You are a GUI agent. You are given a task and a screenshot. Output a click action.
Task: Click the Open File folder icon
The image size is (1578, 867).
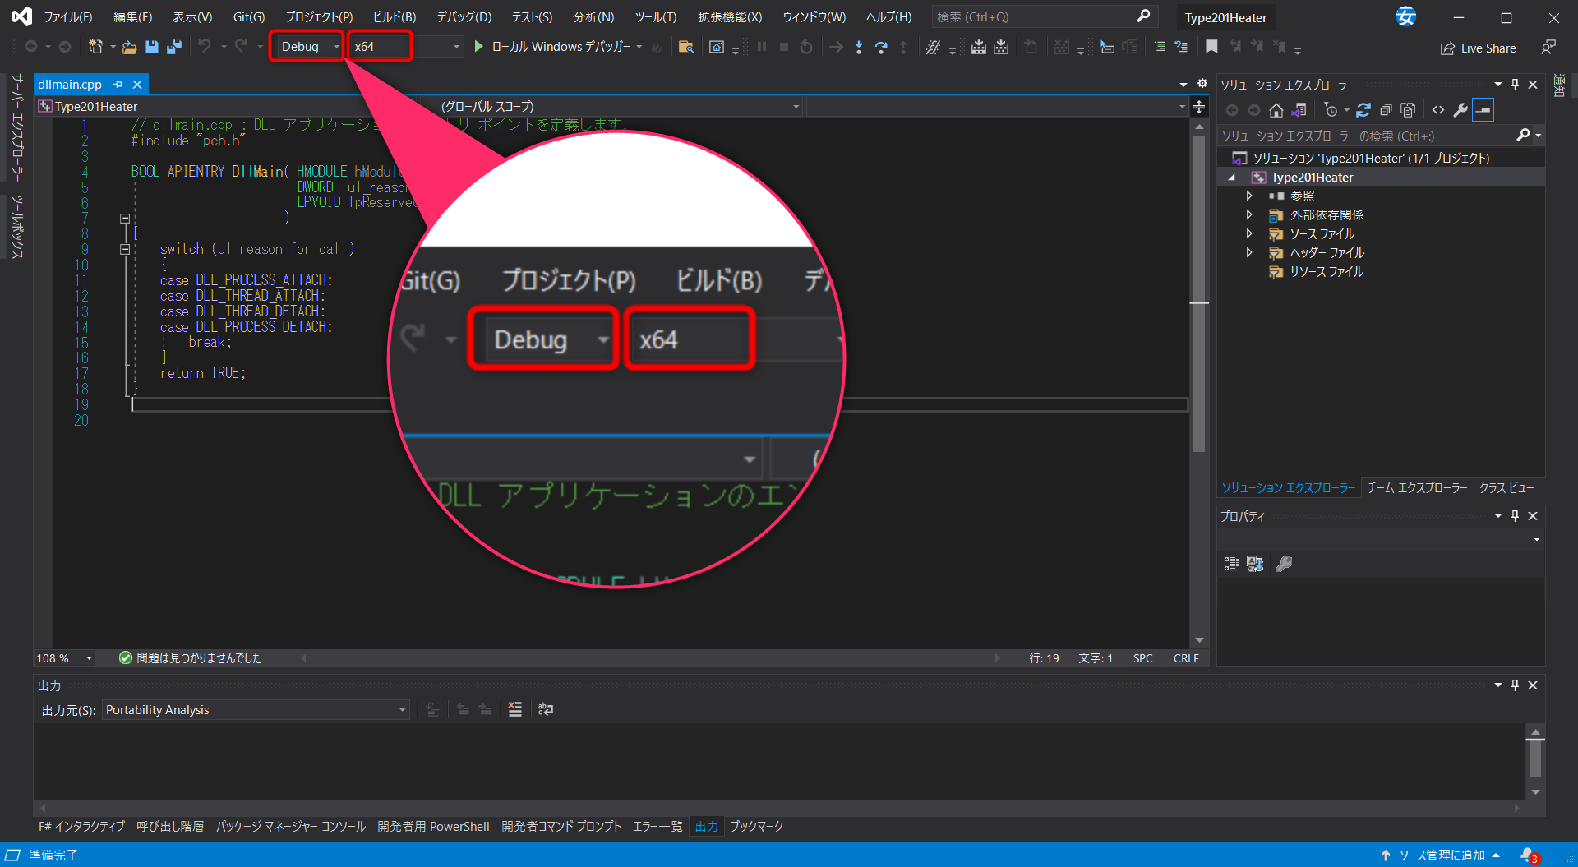(x=129, y=47)
